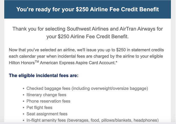
Task: Click the asterisk footnote after 'Card Account.'
Action: click(116, 62)
